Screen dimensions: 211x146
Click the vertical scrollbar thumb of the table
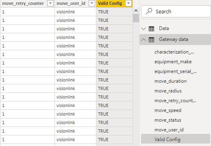[136, 18]
